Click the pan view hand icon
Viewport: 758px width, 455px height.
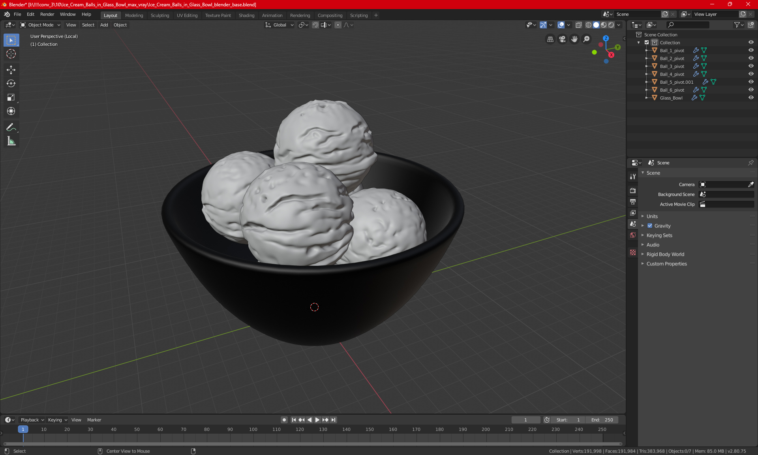574,39
